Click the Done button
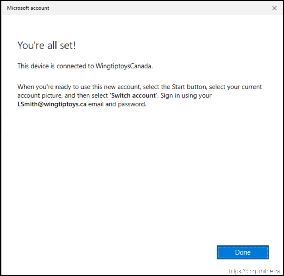Viewport: 284px width, 276px height. click(x=243, y=252)
